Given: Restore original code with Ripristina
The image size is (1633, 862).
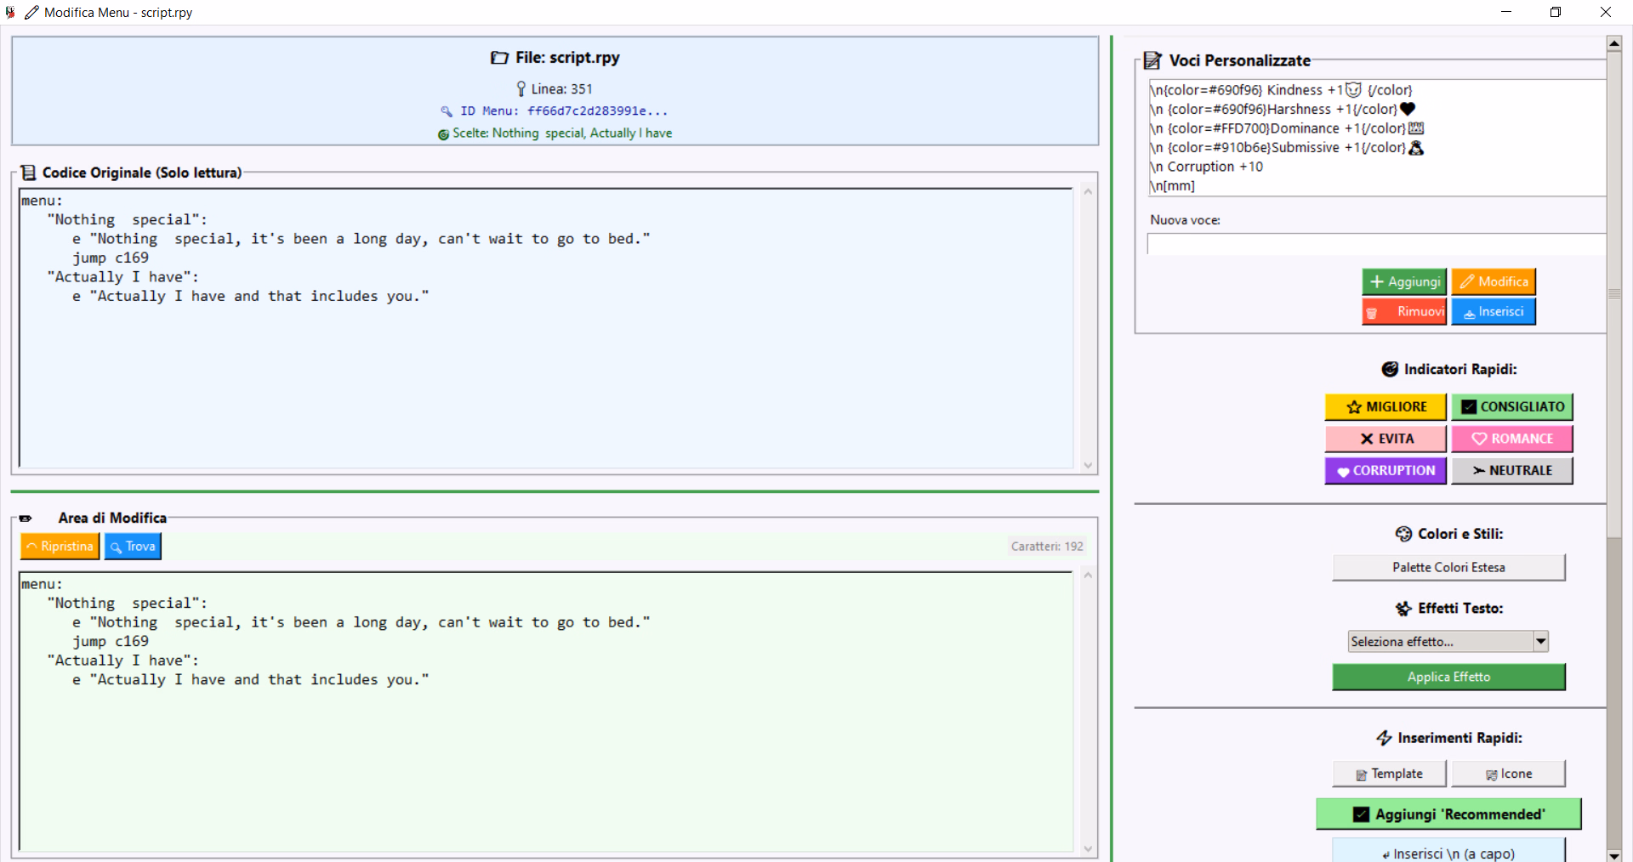Looking at the screenshot, I should point(60,547).
